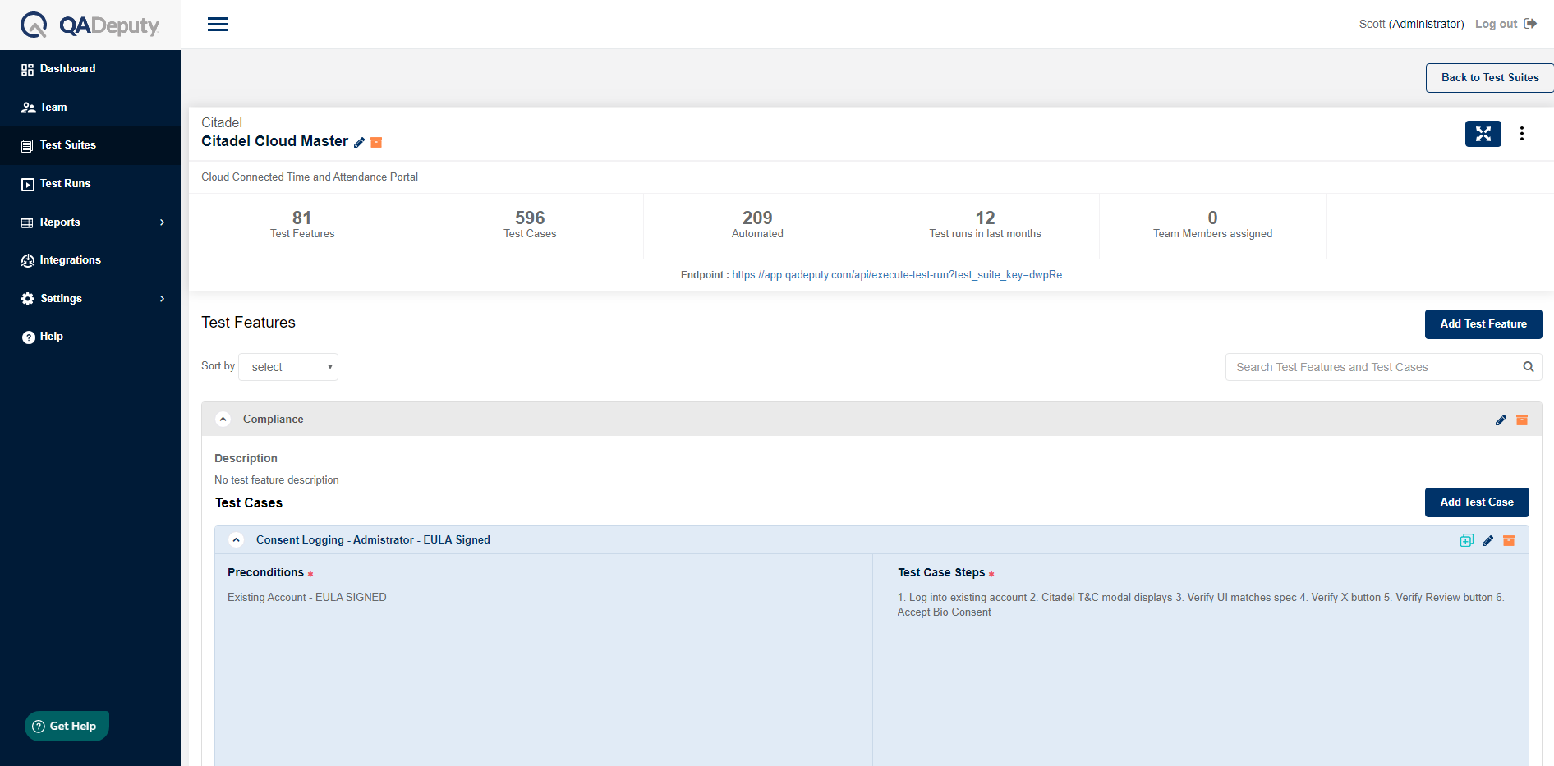Archive the Consent Logging test case
Image resolution: width=1554 pixels, height=766 pixels.
tap(1509, 540)
